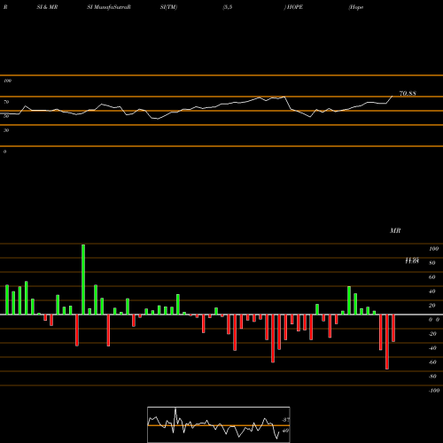443x443 pixels.
Task: Click the -40 label in mini chart
Action: pyautogui.click(x=285, y=431)
